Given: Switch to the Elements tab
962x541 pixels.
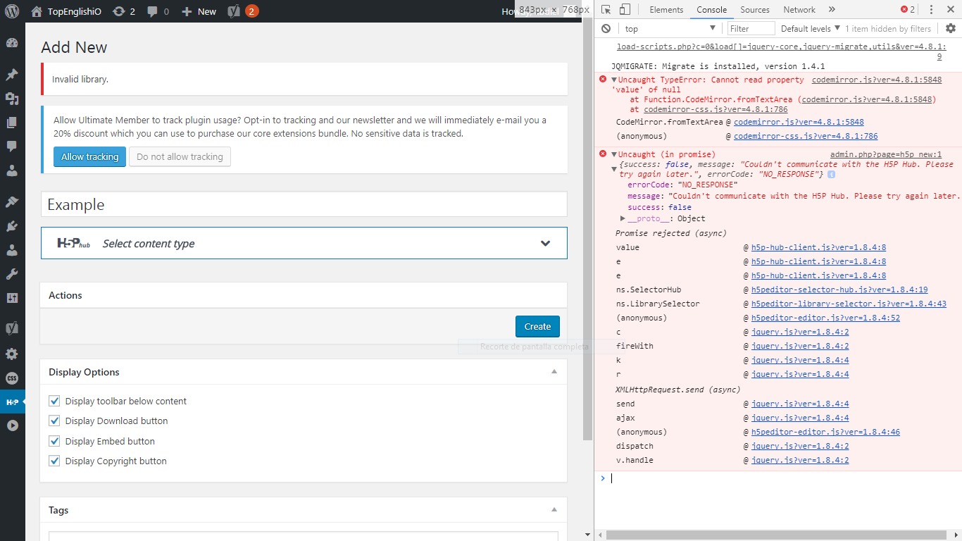Looking at the screenshot, I should [x=666, y=10].
